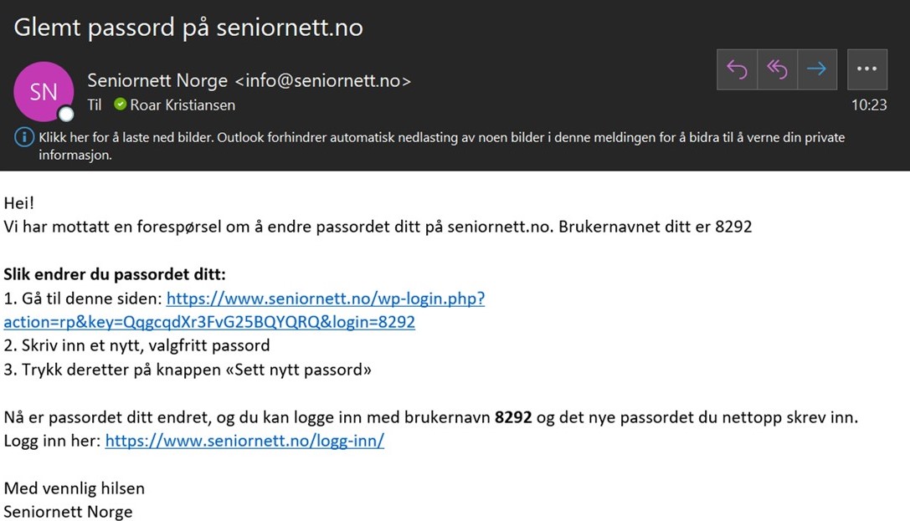The width and height of the screenshot is (910, 521).
Task: Click the bold username 8292 in the body
Action: (513, 417)
